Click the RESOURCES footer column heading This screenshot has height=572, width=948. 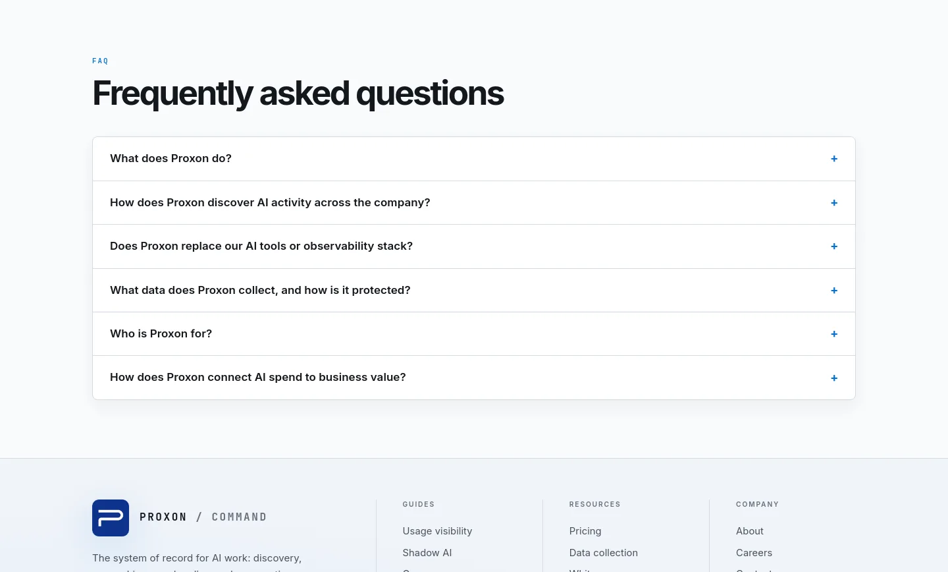(595, 504)
